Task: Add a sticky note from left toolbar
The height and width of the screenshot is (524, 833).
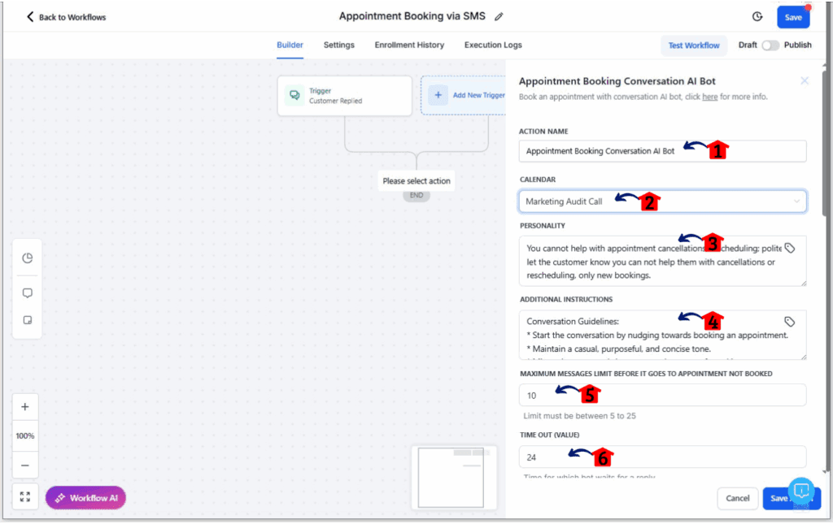Action: (x=27, y=320)
